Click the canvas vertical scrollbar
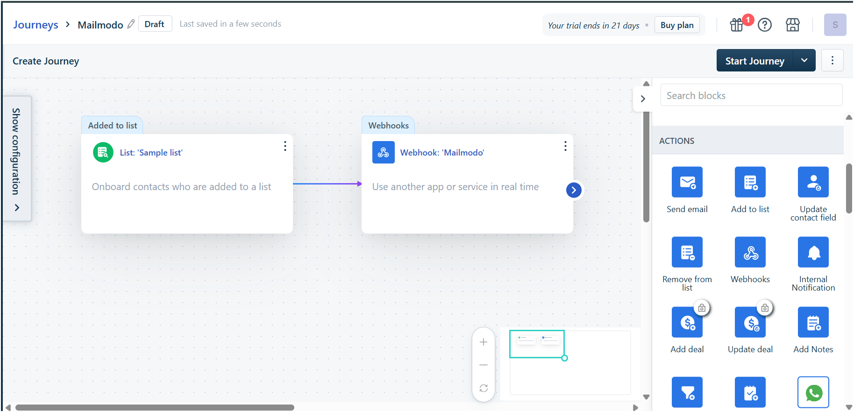The width and height of the screenshot is (854, 412). point(646,167)
